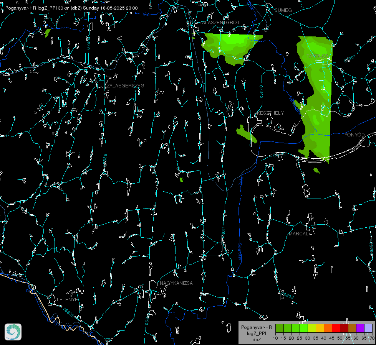Click the small echo west of Keszthely
The width and height of the screenshot is (376, 345).
click(247, 134)
